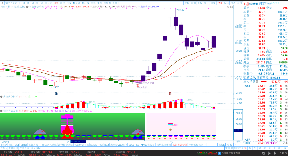The width and height of the screenshot is (288, 156).
Task: Click the notification bell tray icon
Action: click(x=275, y=153)
